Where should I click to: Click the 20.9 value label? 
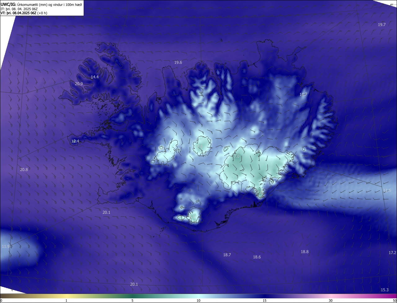[x=79, y=84]
